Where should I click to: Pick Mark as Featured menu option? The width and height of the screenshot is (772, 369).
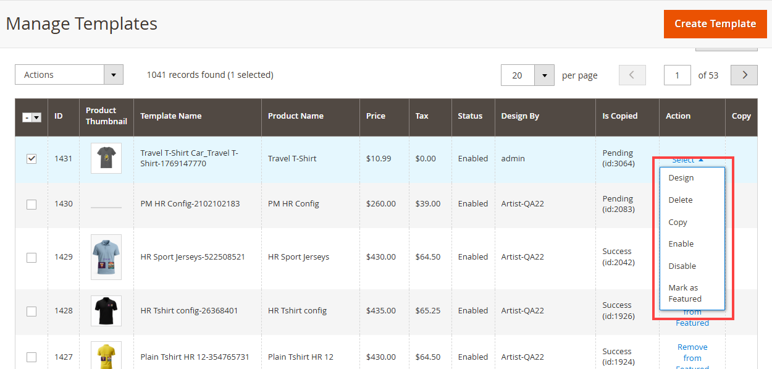685,293
